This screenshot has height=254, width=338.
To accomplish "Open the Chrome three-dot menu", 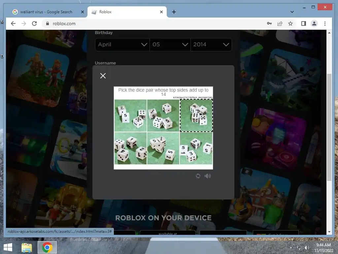I will pos(325,23).
